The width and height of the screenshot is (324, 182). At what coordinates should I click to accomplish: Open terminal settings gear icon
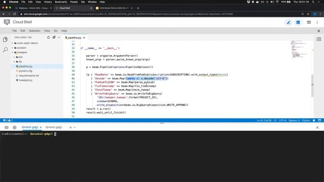15,127
